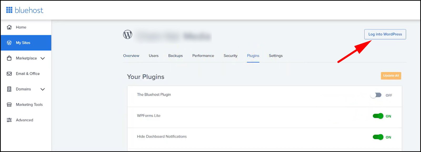
Task: Expand the Marketplace chevron arrow
Action: (x=43, y=58)
